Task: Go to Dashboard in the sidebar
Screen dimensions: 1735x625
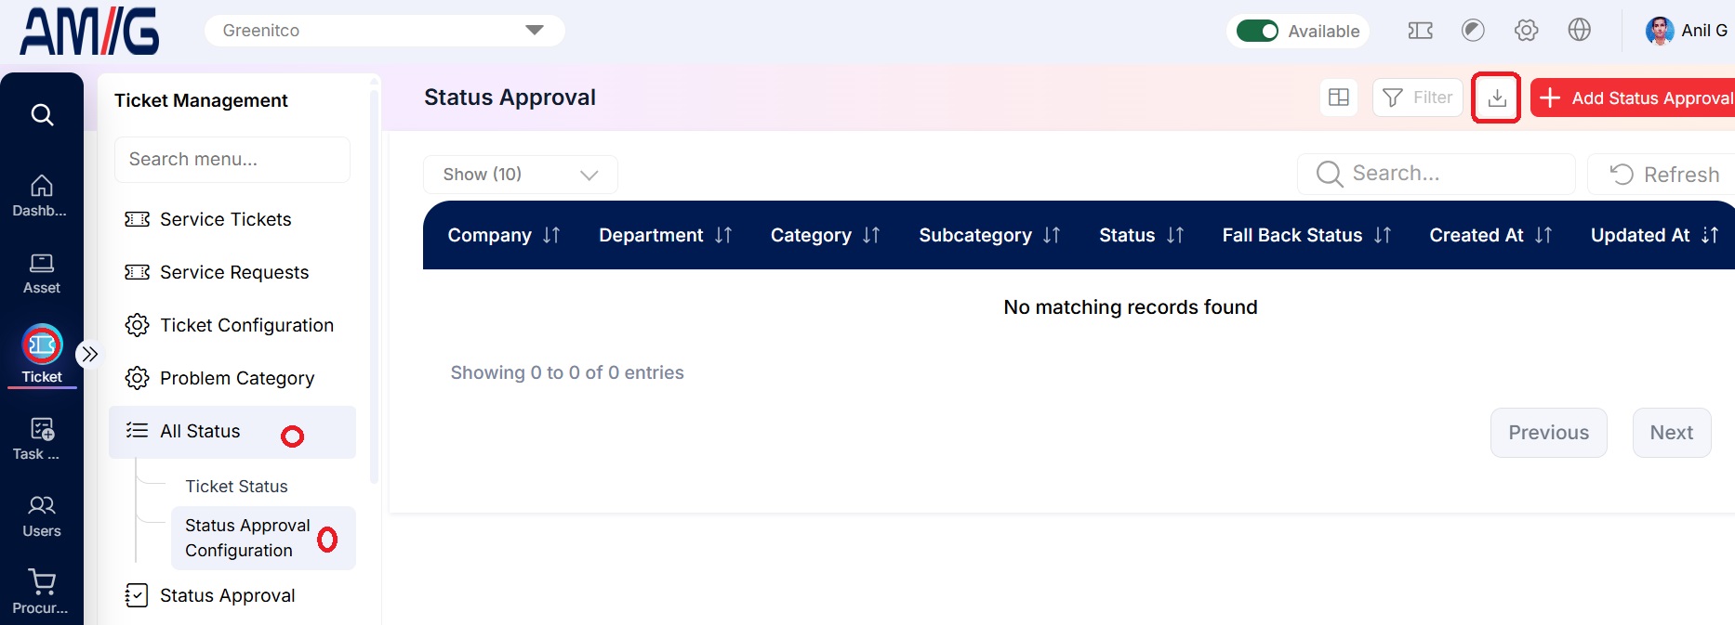Action: tap(41, 196)
